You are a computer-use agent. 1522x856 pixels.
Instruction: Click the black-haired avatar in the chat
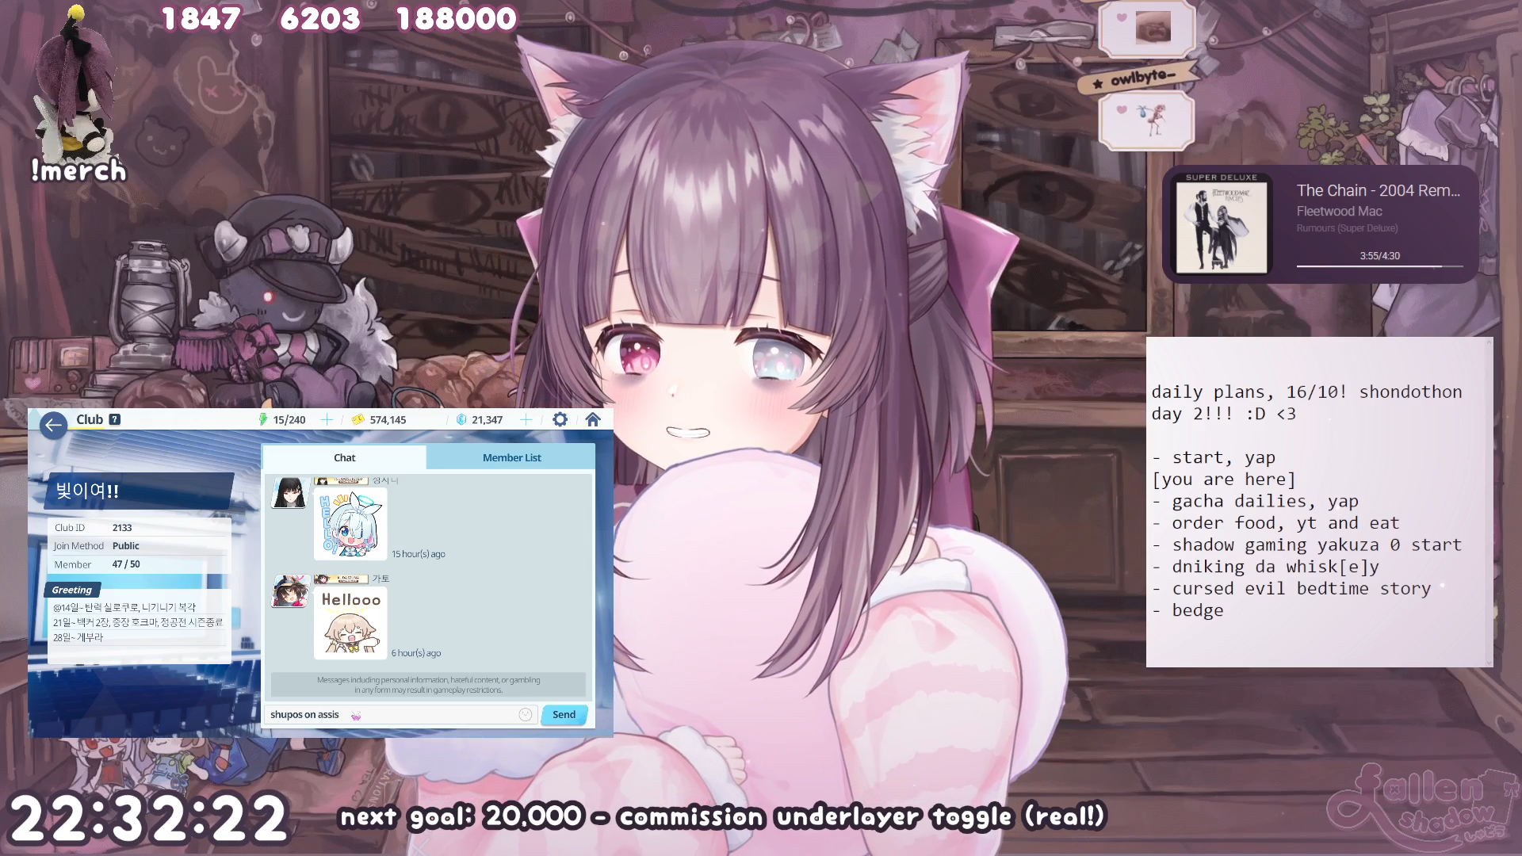point(289,493)
